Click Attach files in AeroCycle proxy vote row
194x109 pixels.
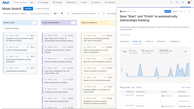[x=184, y=101]
